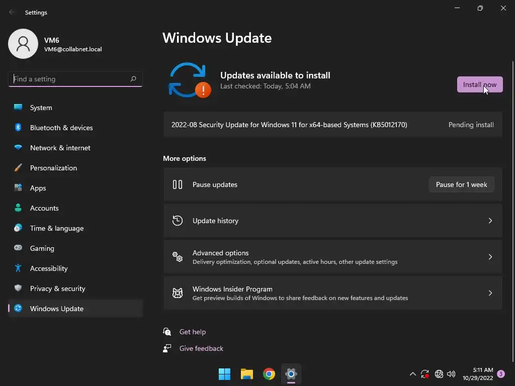Select Apps in the sidebar
Image resolution: width=515 pixels, height=386 pixels.
75,188
